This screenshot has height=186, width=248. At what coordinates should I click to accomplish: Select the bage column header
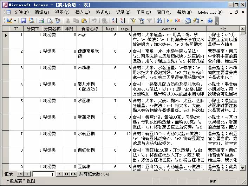(x=110, y=29)
